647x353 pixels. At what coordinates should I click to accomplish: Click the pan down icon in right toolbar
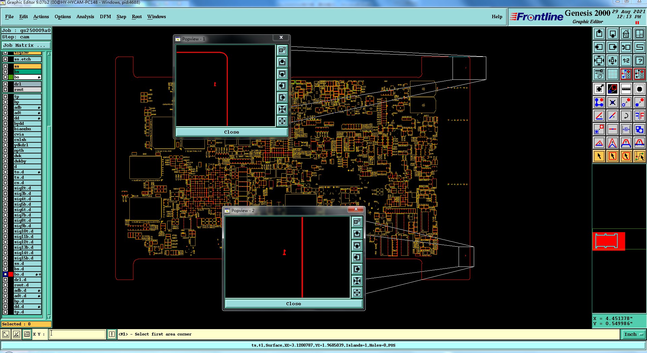coord(613,34)
